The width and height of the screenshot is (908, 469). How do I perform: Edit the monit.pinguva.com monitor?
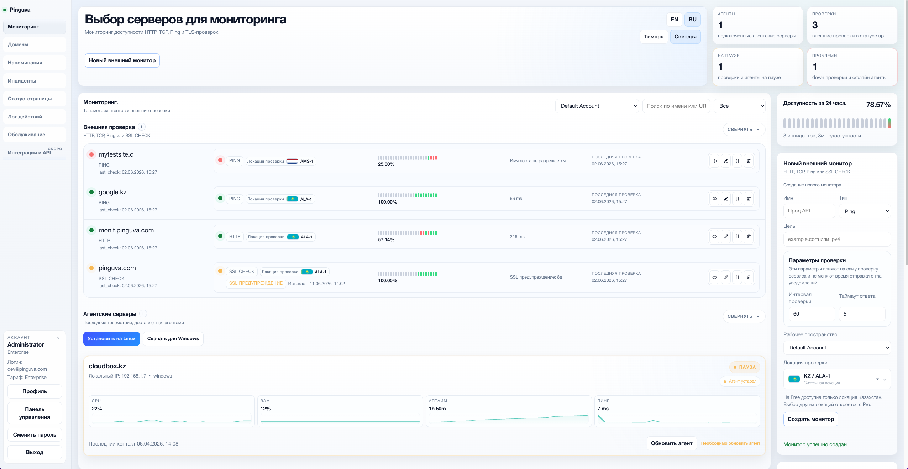pos(726,236)
